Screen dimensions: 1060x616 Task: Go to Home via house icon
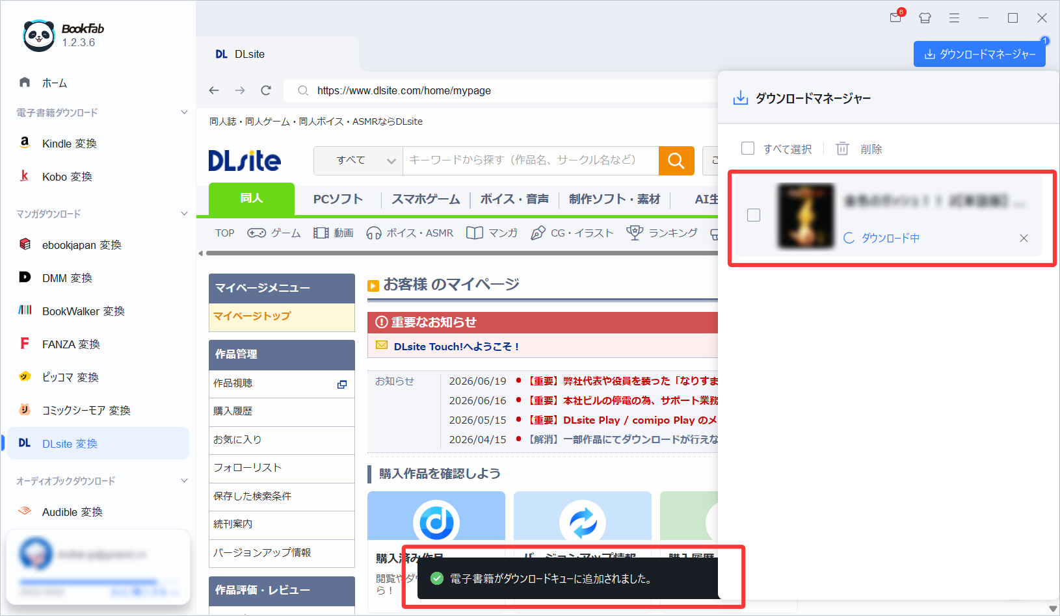25,83
